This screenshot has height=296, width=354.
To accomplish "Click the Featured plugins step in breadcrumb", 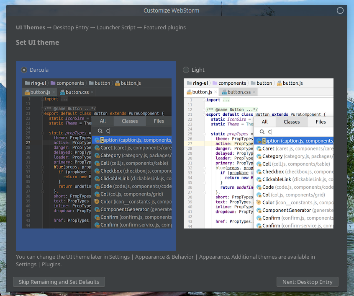I will (x=164, y=28).
